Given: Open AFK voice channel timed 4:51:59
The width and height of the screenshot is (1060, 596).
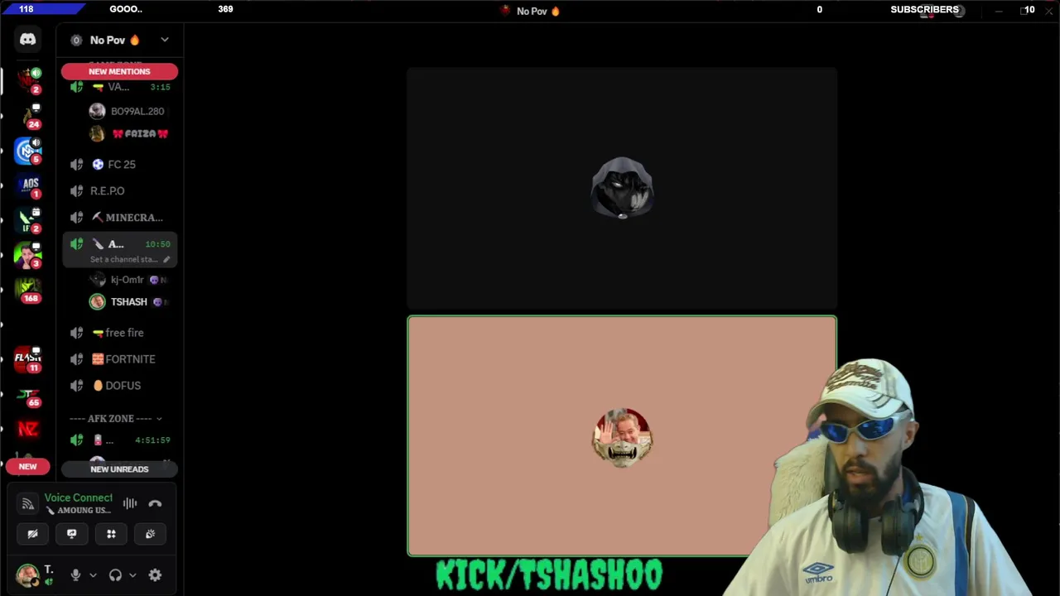Looking at the screenshot, I should (119, 440).
